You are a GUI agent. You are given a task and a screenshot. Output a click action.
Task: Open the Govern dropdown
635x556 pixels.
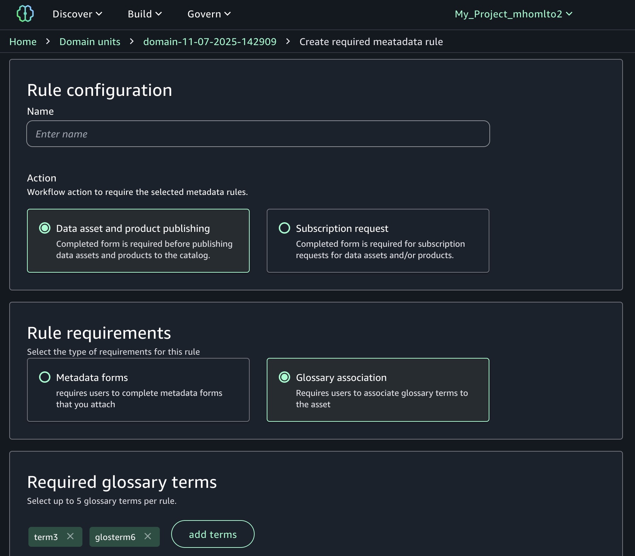(x=209, y=14)
